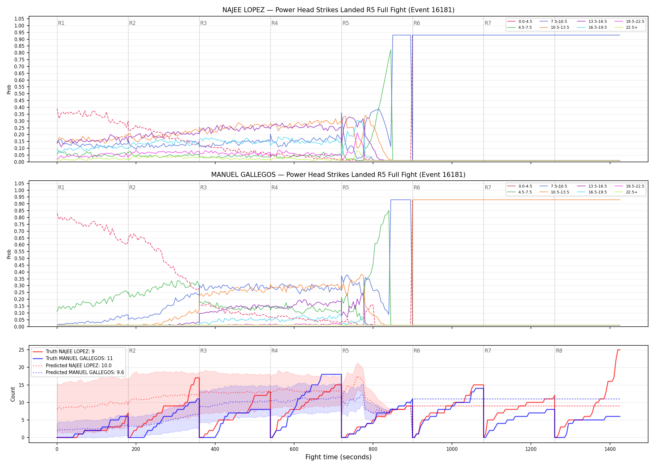The width and height of the screenshot is (655, 468).
Task: Click the 'Fight time (seconds)' axis label
Action: (x=338, y=457)
